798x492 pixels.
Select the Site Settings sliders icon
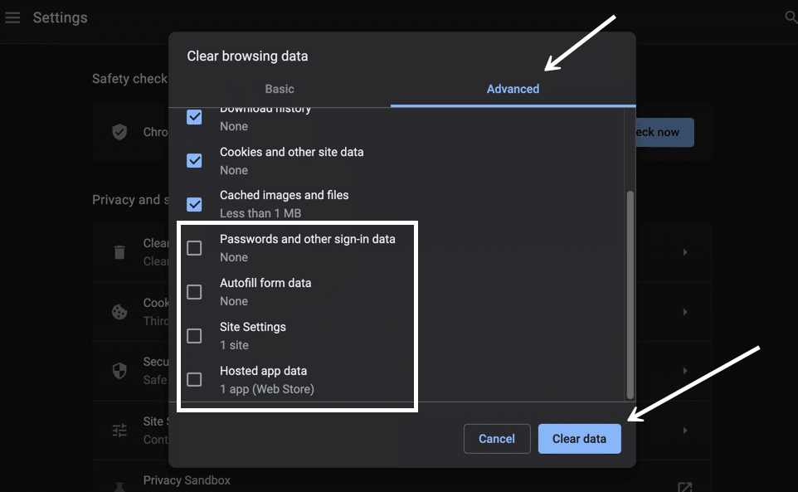pyautogui.click(x=119, y=431)
